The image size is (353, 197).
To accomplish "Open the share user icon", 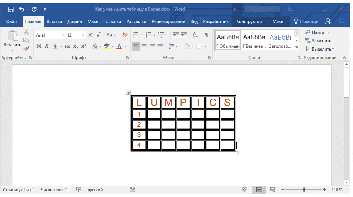I will 328,21.
